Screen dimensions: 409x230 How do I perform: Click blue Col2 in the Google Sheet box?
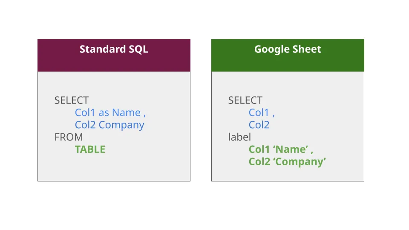point(259,125)
